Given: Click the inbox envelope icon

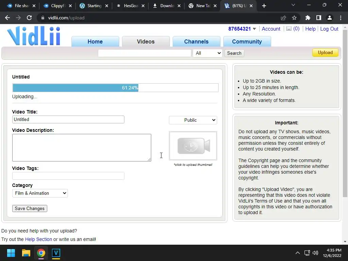Looking at the screenshot, I should [289, 29].
